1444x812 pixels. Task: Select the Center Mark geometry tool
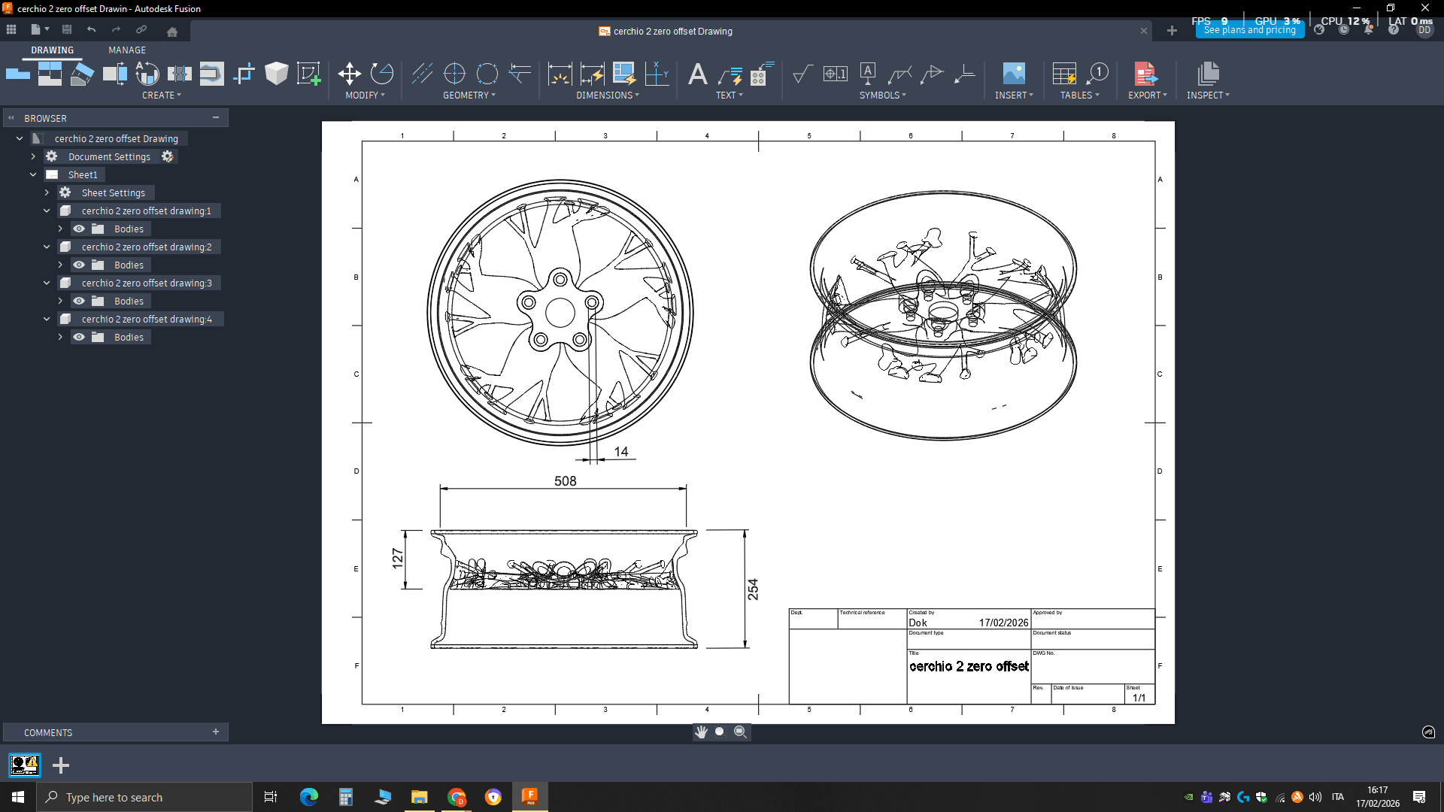(454, 74)
